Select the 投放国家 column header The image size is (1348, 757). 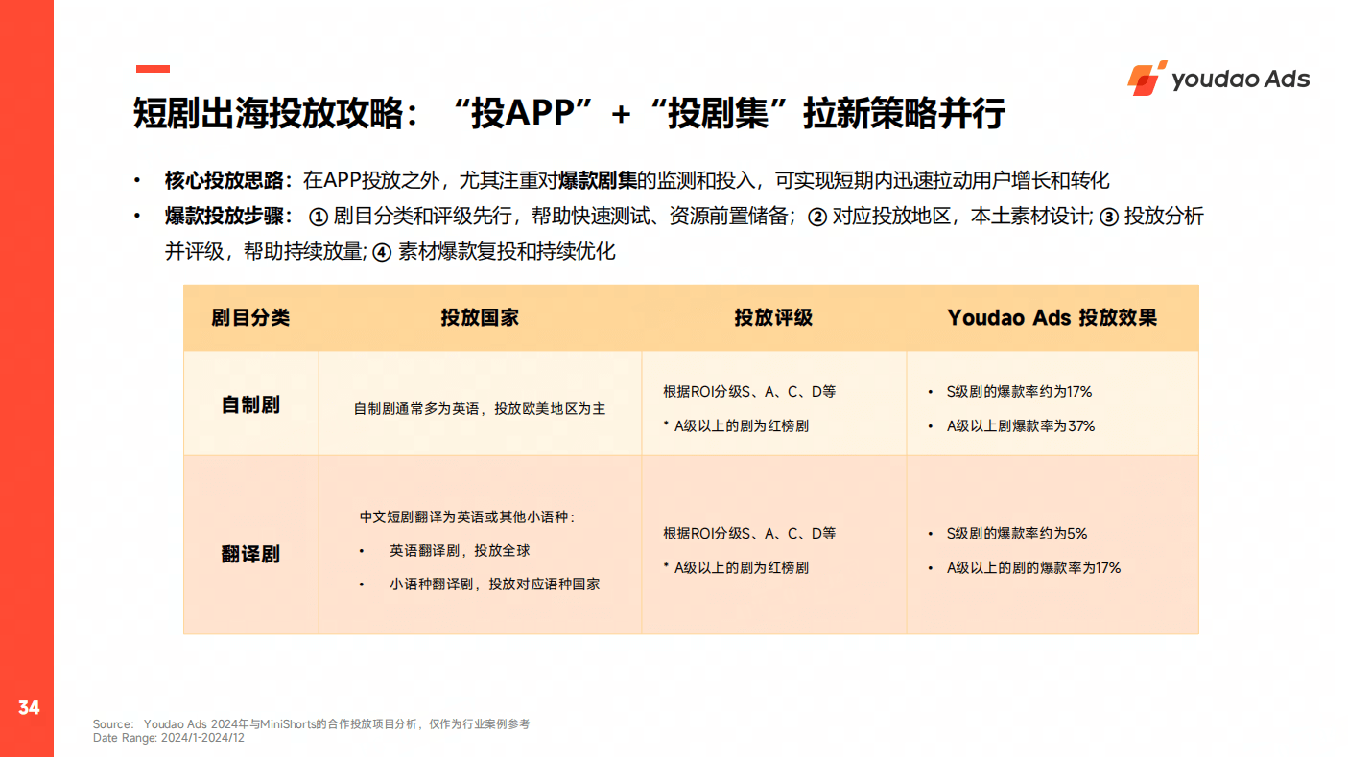pos(480,318)
